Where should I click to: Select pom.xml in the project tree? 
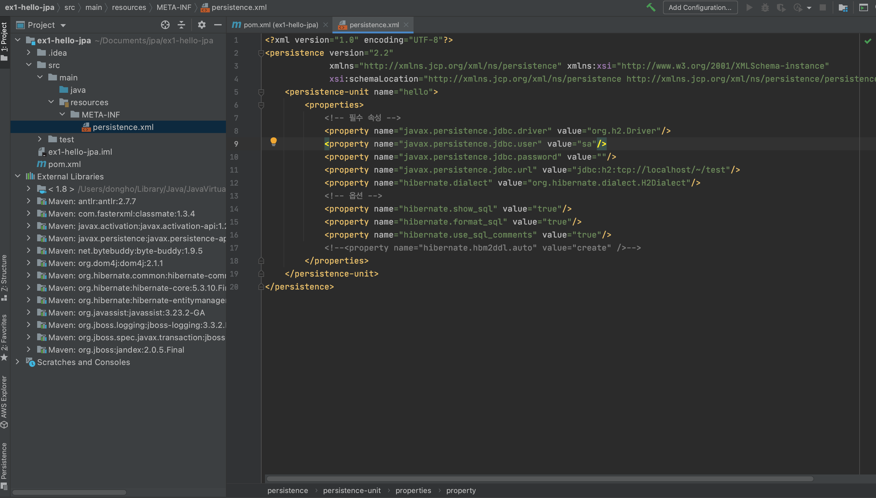click(x=64, y=164)
